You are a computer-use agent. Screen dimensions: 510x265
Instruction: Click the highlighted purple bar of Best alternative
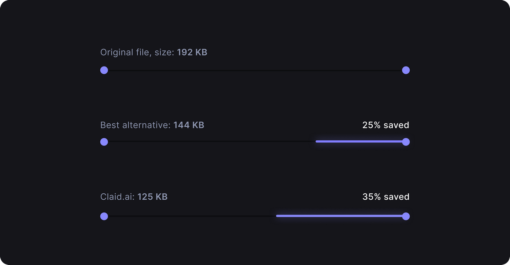[359, 142]
